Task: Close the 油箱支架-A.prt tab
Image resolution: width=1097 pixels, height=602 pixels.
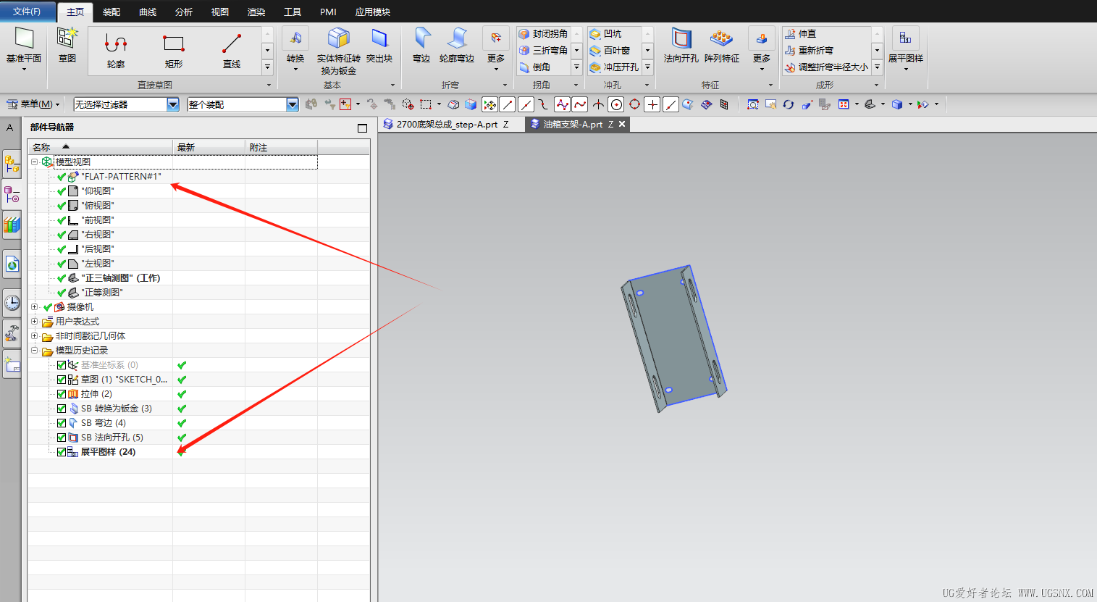Action: click(x=622, y=125)
